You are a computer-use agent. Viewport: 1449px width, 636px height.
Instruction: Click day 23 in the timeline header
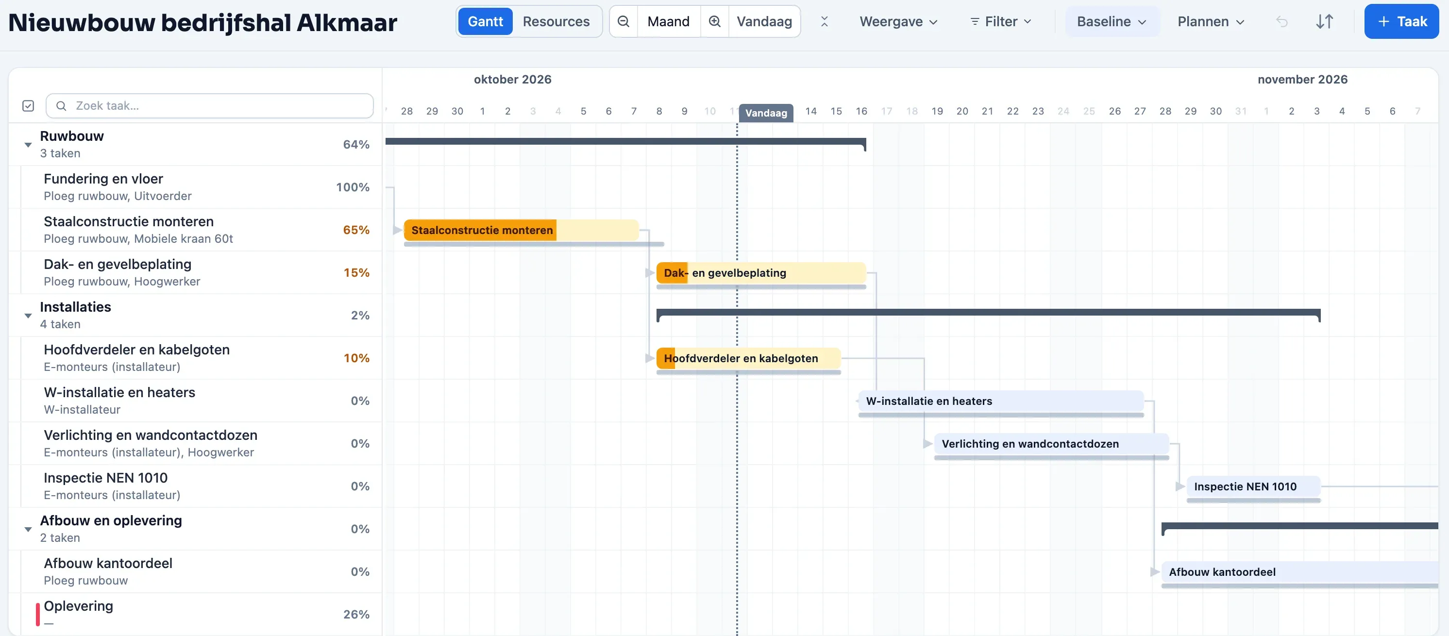pyautogui.click(x=1038, y=111)
